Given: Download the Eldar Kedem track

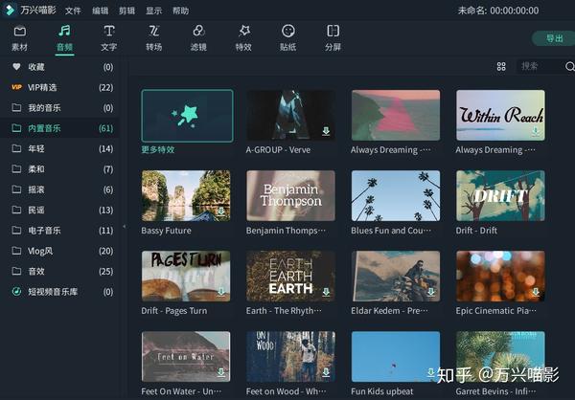Looking at the screenshot, I should click(430, 292).
